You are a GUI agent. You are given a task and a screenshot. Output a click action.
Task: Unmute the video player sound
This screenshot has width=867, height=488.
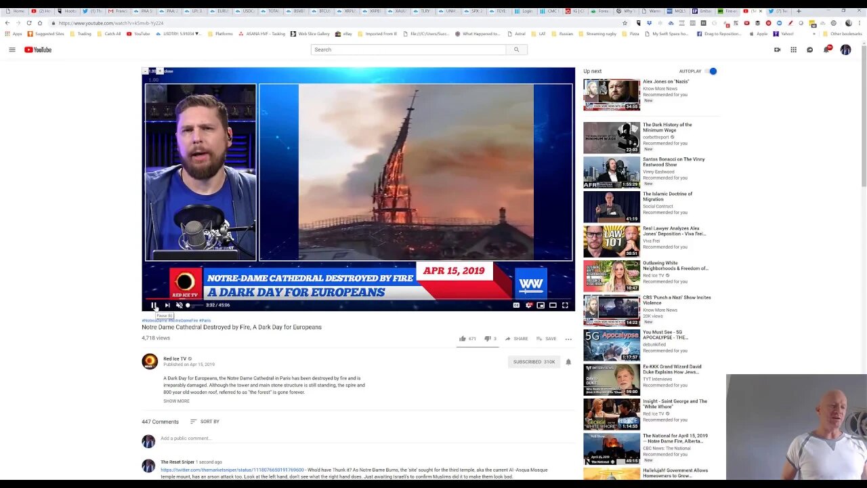179,305
